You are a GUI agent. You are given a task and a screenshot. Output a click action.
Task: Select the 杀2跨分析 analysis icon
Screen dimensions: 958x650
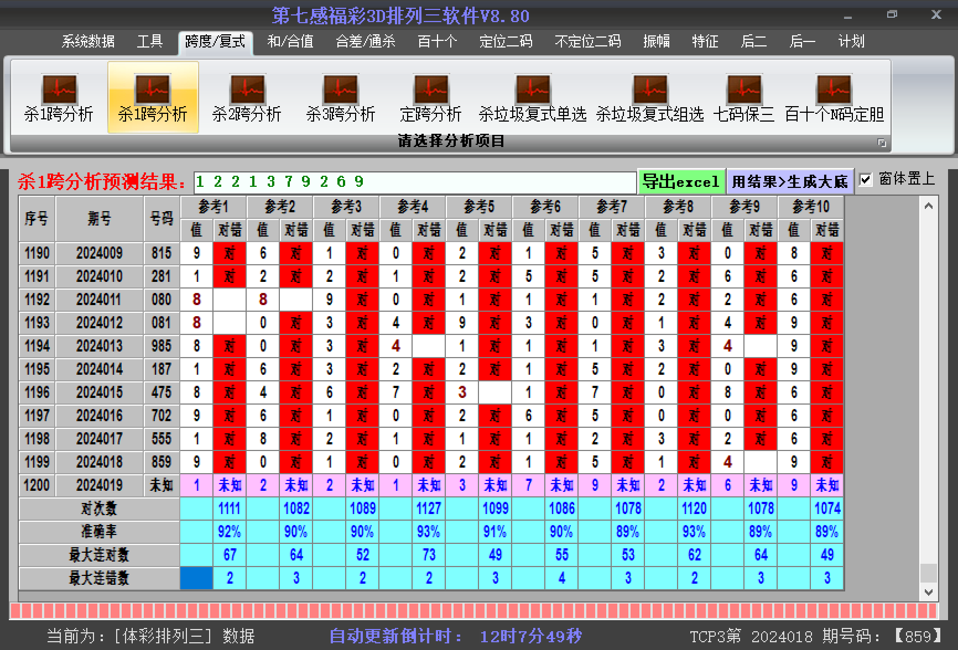coord(247,98)
